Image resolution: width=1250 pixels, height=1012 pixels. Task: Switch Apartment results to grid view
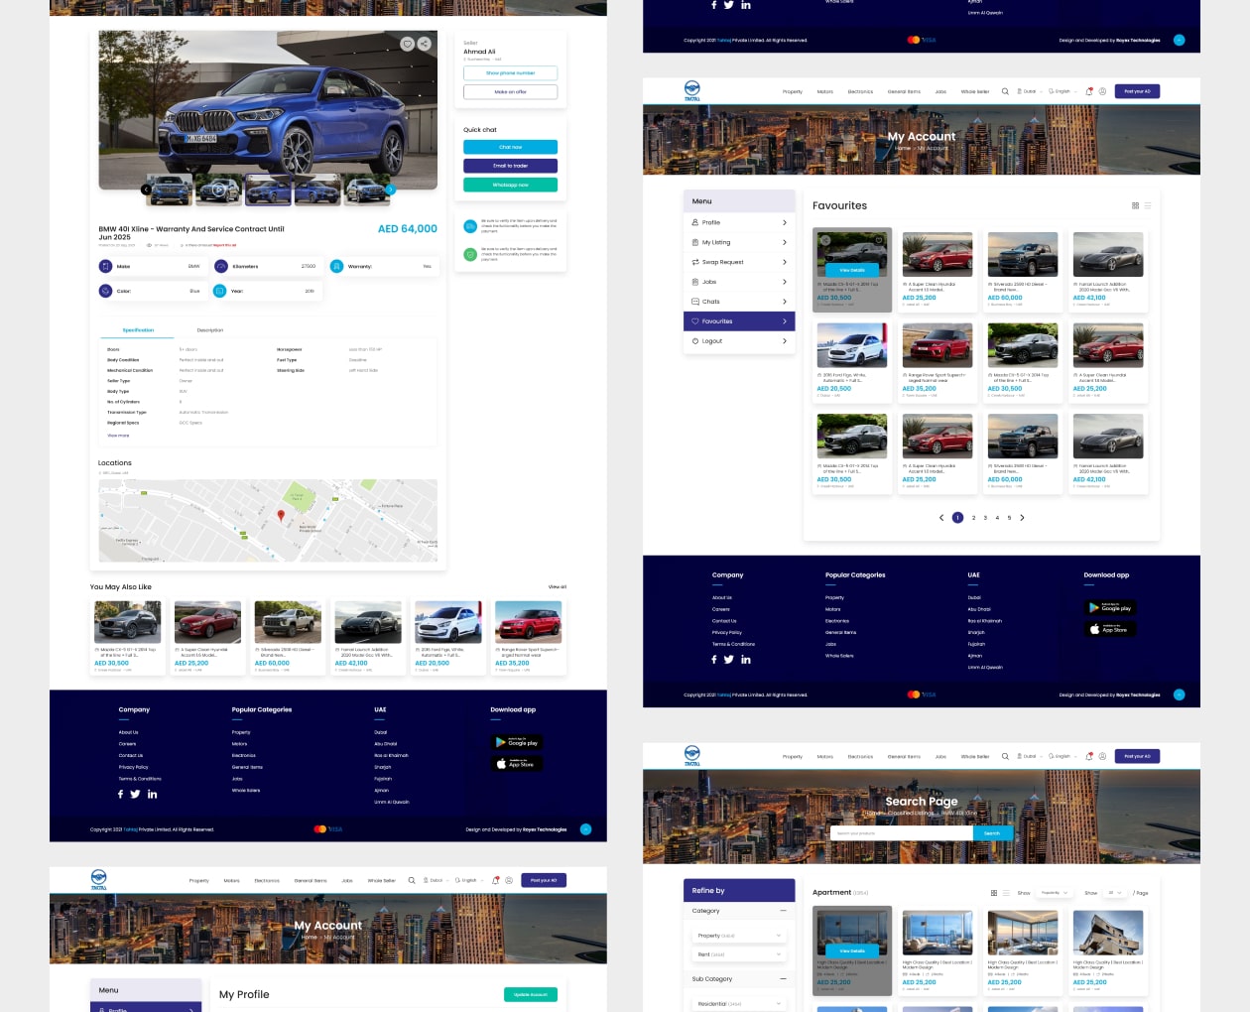click(x=994, y=893)
